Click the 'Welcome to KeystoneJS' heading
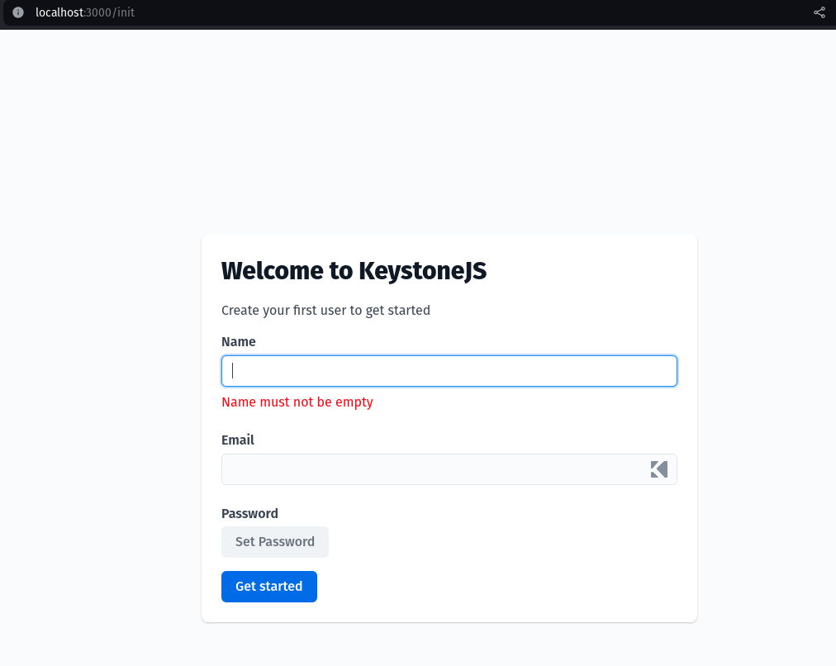This screenshot has width=836, height=666. (354, 271)
